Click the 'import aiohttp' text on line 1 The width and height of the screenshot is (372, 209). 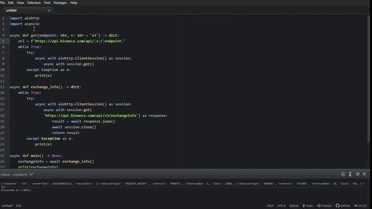pyautogui.click(x=24, y=18)
